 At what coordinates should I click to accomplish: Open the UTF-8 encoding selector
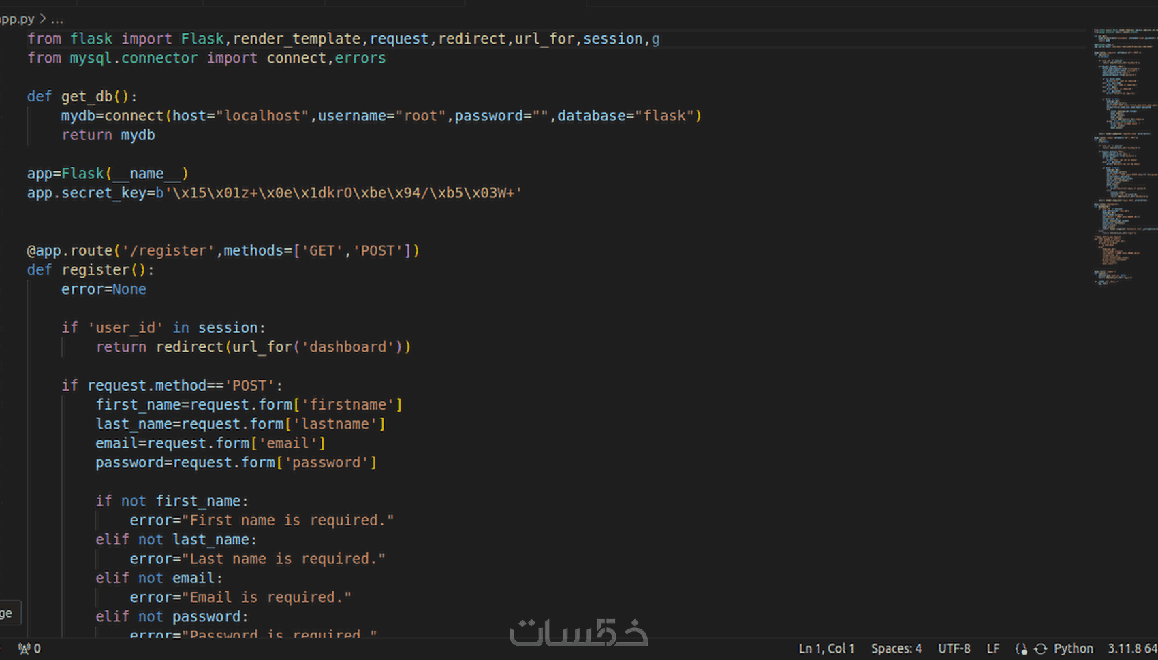click(954, 648)
